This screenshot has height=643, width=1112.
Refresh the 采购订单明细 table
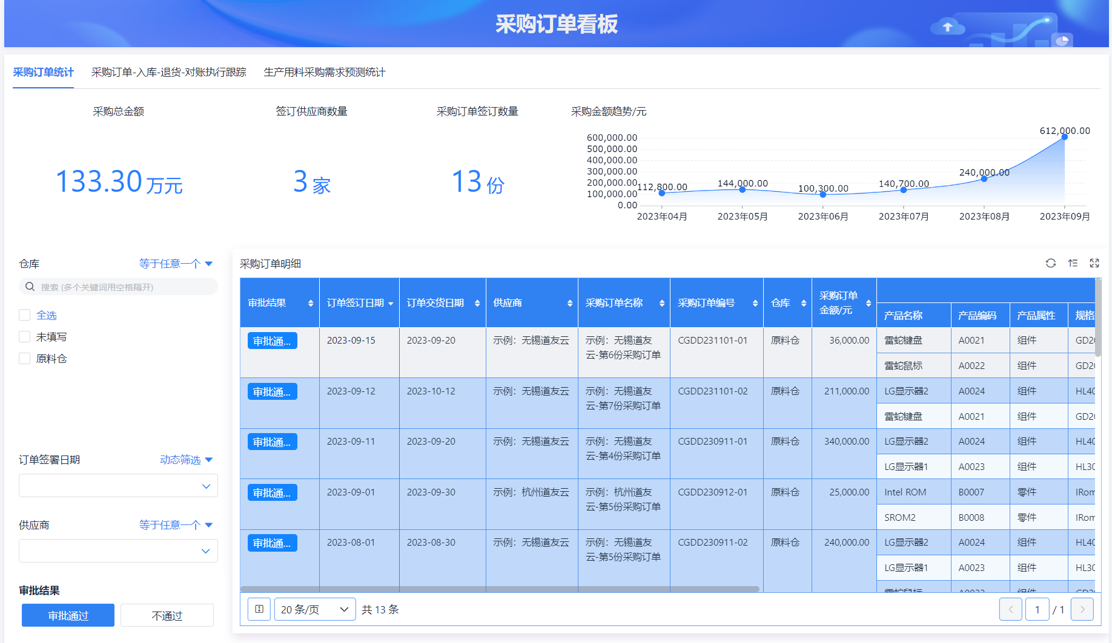coord(1051,263)
